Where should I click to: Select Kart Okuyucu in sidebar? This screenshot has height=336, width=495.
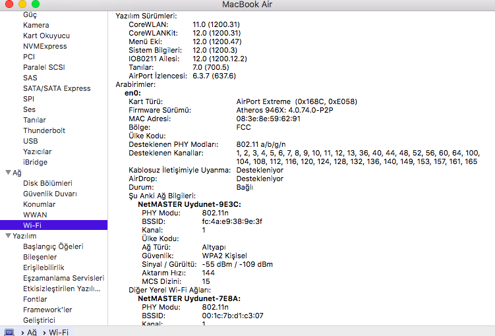pos(46,36)
